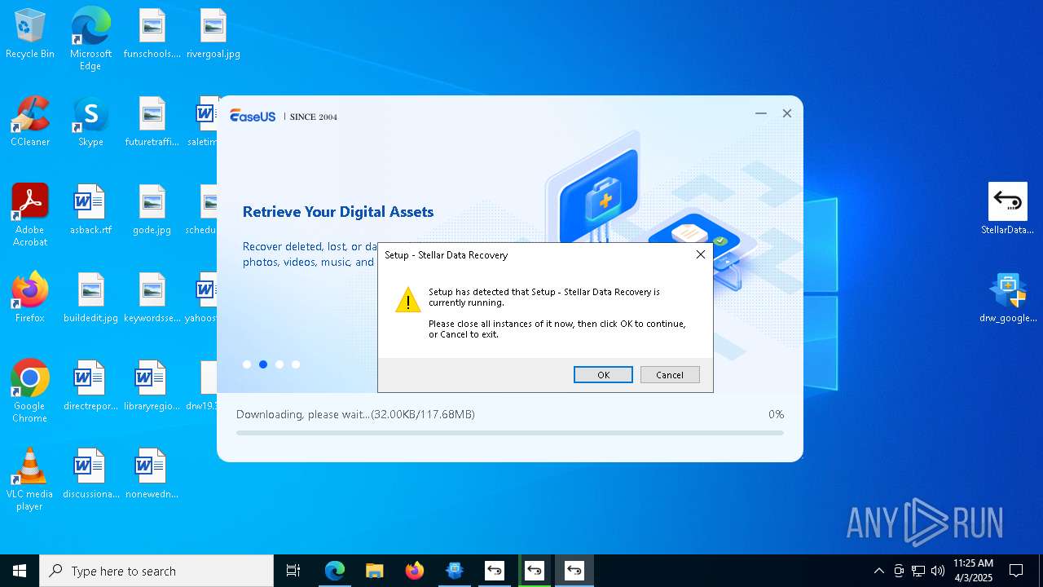Image resolution: width=1043 pixels, height=587 pixels.
Task: Select the nonewedn Word document
Action: point(152,474)
